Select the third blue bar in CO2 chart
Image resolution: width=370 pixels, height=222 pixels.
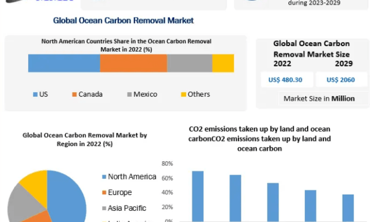(273, 202)
